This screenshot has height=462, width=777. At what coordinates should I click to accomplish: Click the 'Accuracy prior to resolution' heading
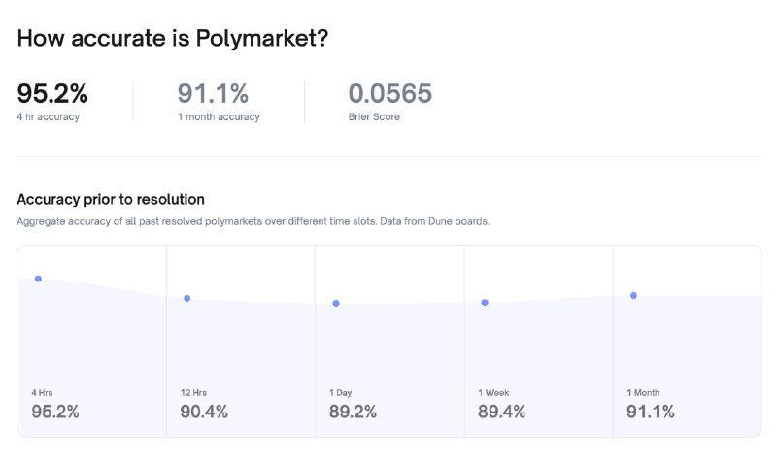click(111, 199)
